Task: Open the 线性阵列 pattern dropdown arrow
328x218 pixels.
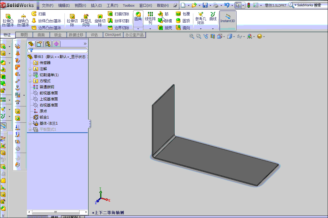Action: click(150, 29)
